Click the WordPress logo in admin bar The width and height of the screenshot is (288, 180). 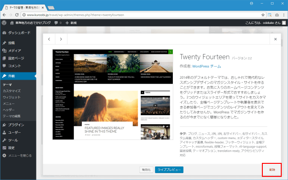[4, 22]
